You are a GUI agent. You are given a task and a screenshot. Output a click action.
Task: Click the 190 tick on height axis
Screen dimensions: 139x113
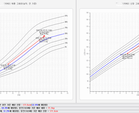(x=87, y=13)
